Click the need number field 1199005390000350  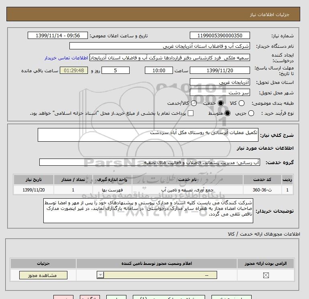[220, 36]
